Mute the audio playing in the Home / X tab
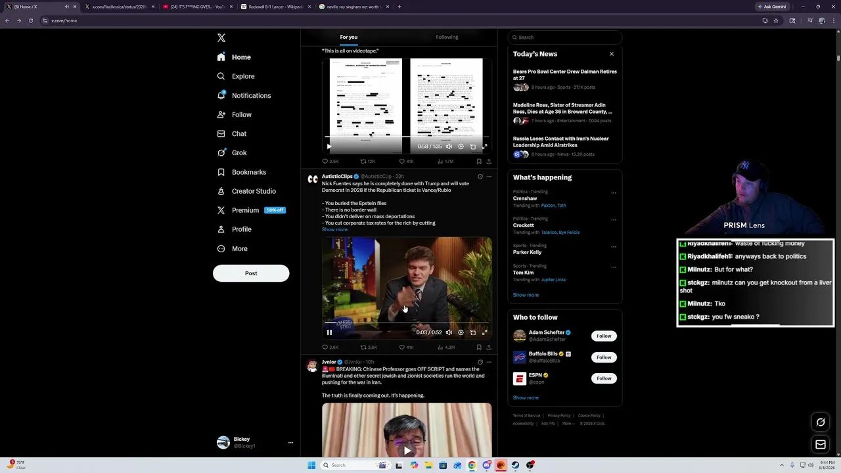 pyautogui.click(x=66, y=7)
